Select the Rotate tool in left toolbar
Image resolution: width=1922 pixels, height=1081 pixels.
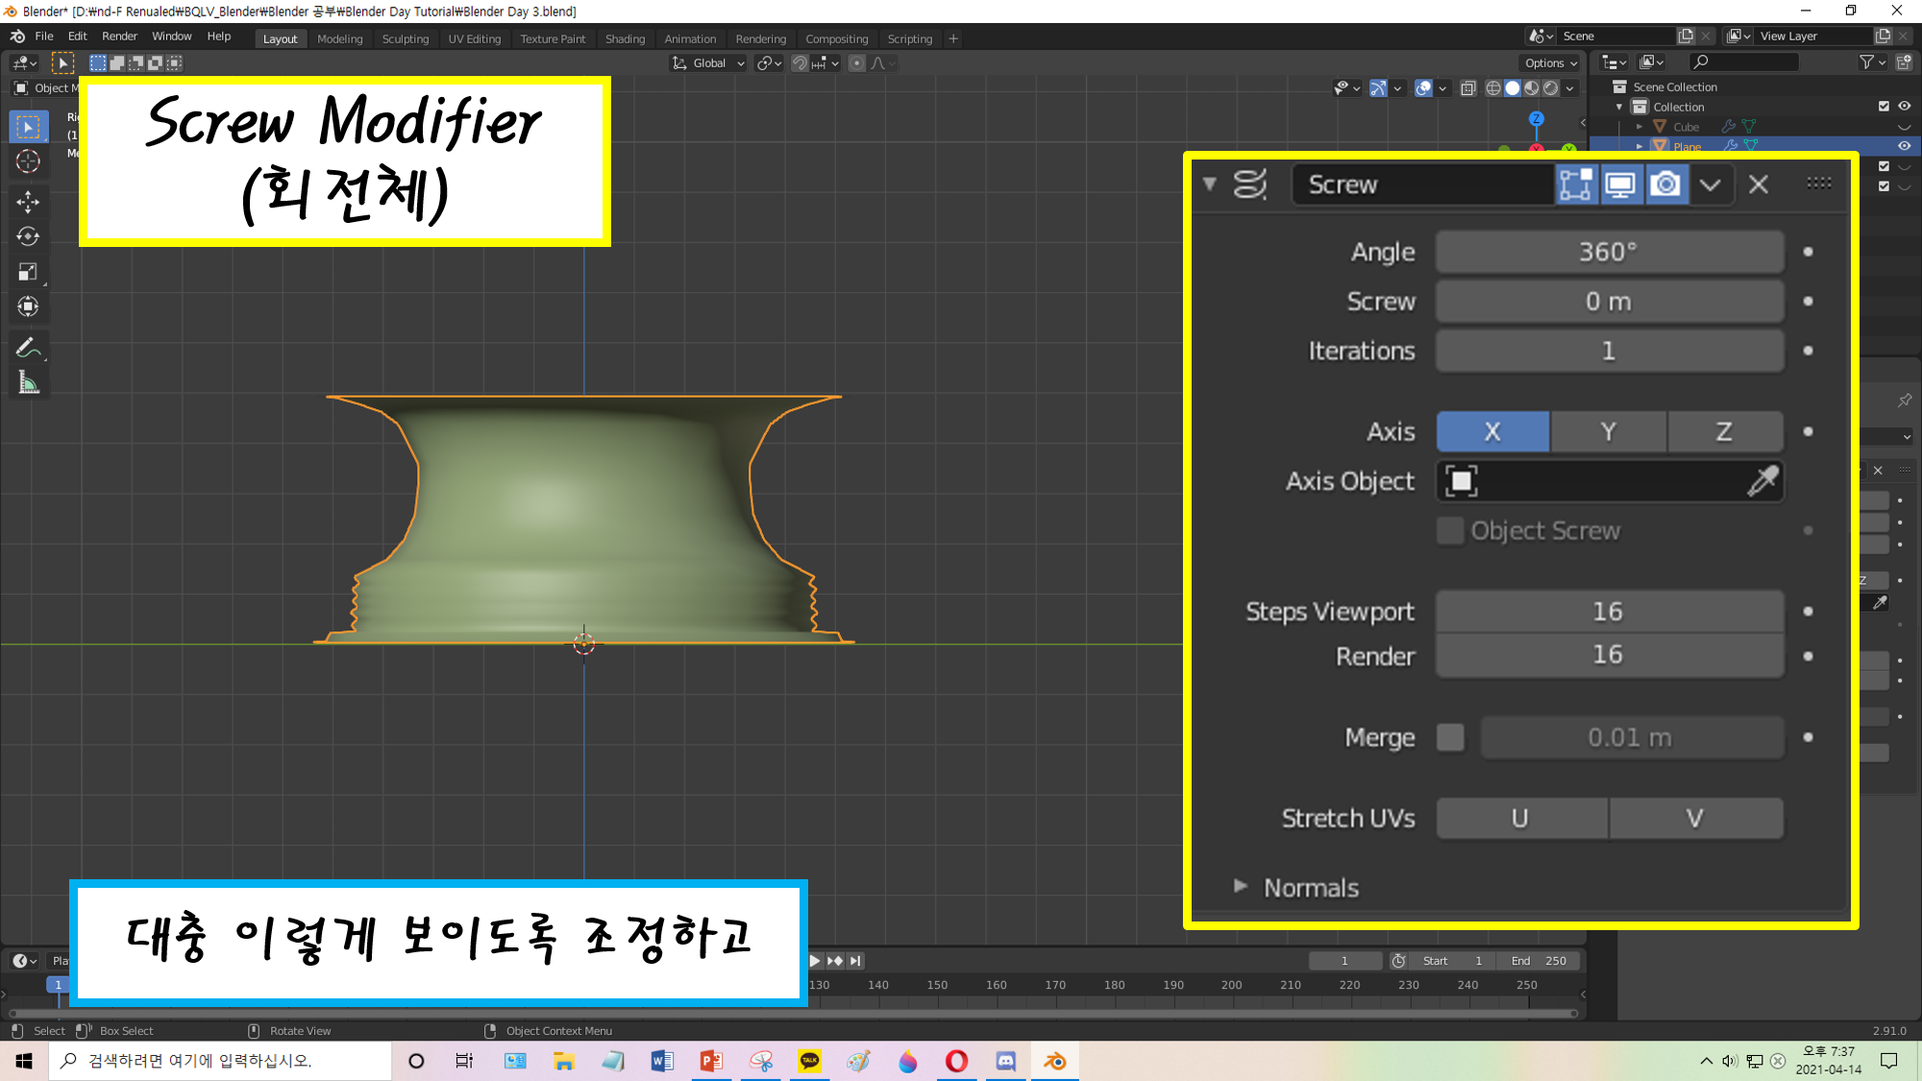tap(28, 236)
